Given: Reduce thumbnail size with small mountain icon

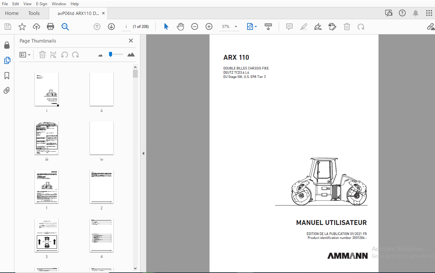Looking at the screenshot, I should pos(100,55).
